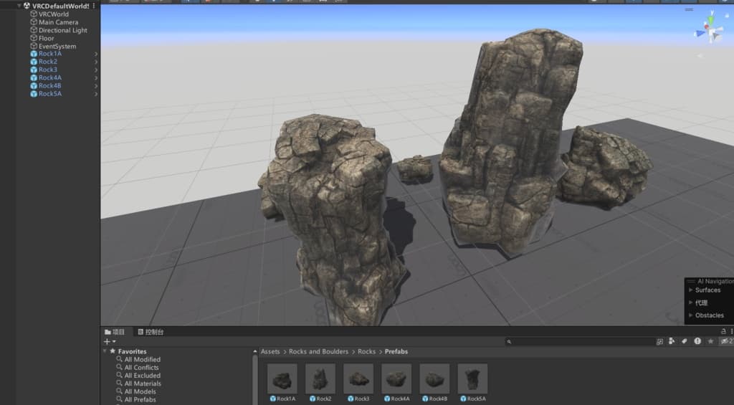Switch to the 项目 project tab
This screenshot has width=734, height=405.
(115, 332)
